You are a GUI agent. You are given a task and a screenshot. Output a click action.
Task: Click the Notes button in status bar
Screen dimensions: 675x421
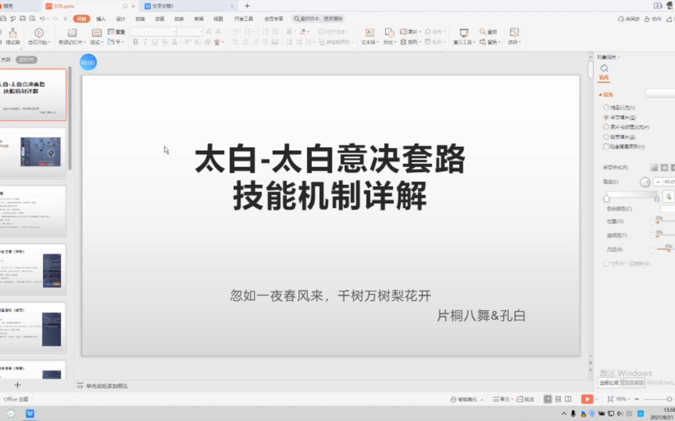click(x=502, y=399)
